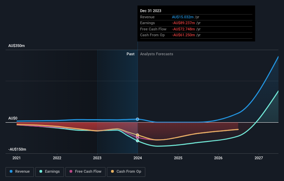Click the 2024 x-axis label
Image resolution: width=284 pixels, height=181 pixels.
(x=138, y=158)
